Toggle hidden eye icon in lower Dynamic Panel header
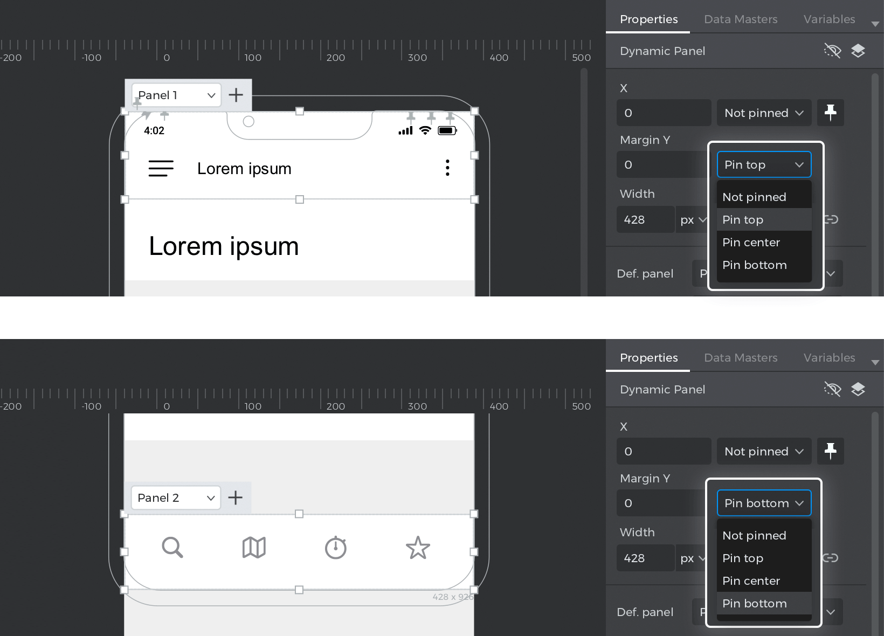Viewport: 884px width, 636px height. [x=832, y=389]
